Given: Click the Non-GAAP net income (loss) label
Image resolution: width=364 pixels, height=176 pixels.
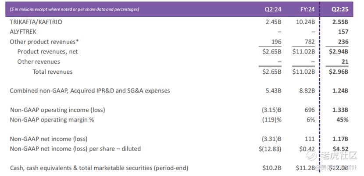Looking at the screenshot, I should tap(49, 139).
